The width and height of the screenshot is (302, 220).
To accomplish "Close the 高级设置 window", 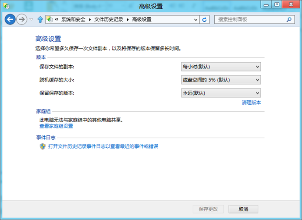I will (x=291, y=5).
